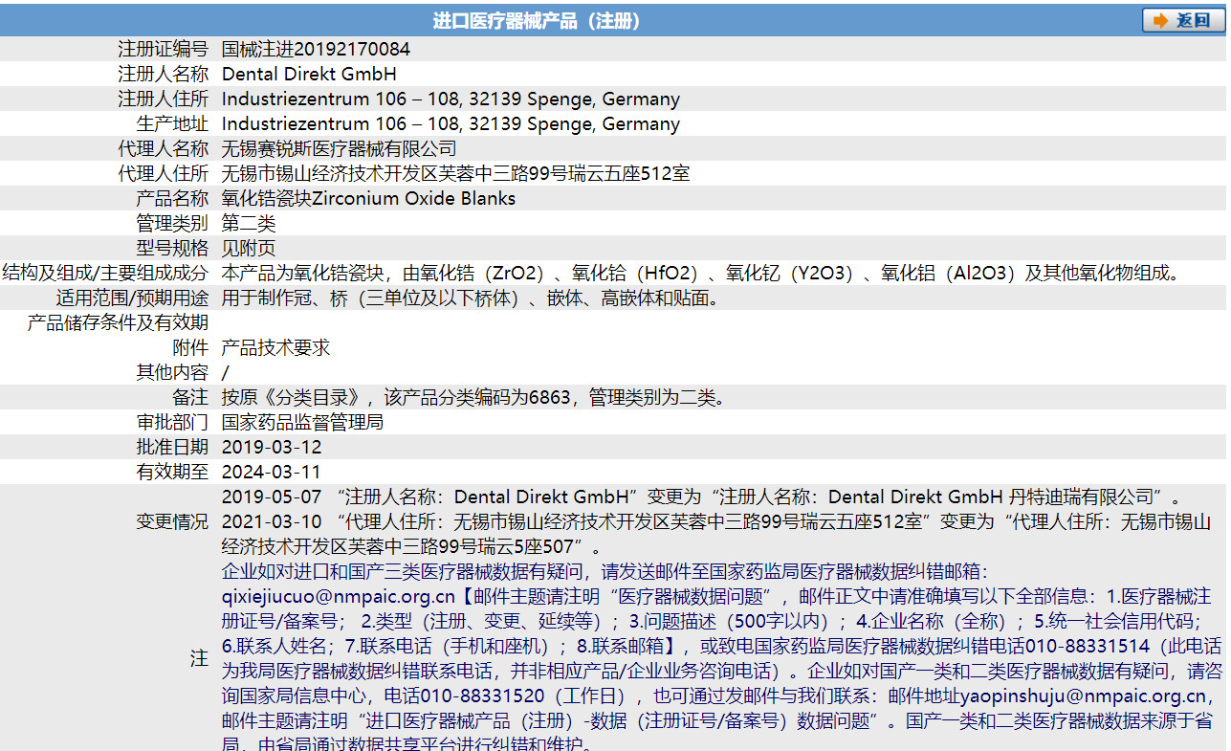
Task: Select approval department 国家药品监督管理局
Action: click(x=302, y=422)
